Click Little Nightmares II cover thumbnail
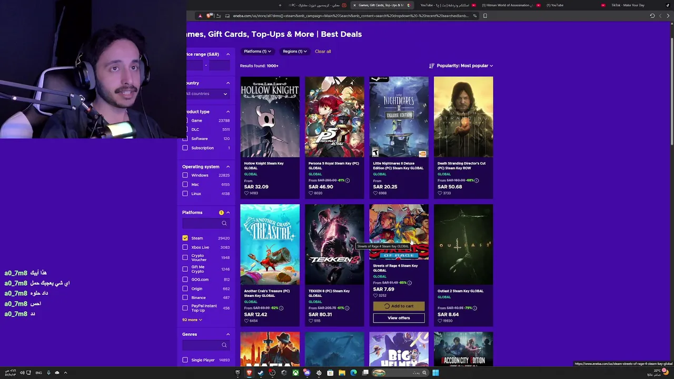674x379 pixels. [x=399, y=117]
